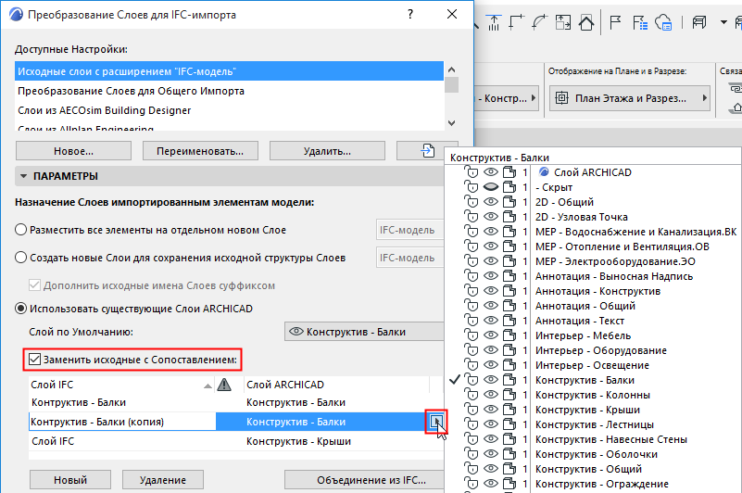This screenshot has height=493, width=742.
Task: Click settings list scrollbar up arrow
Action: point(451,70)
